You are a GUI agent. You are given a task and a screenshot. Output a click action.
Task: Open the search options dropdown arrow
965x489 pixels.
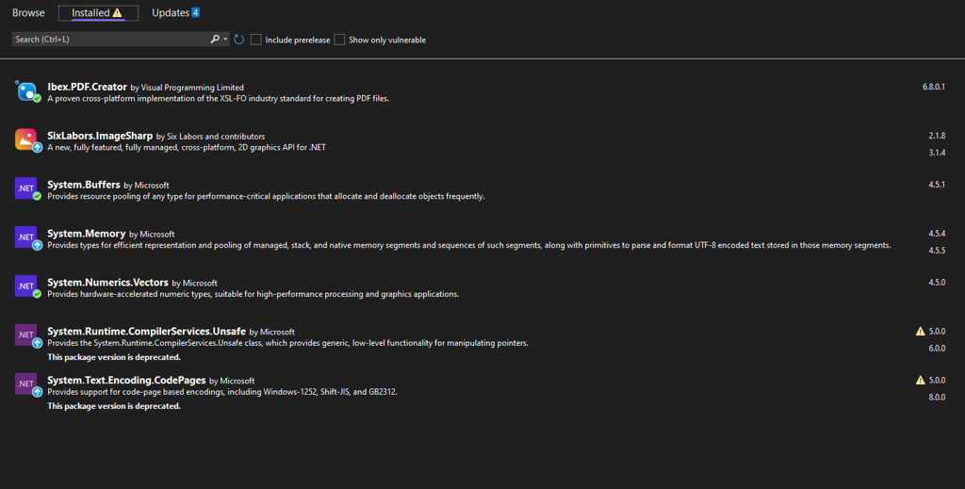[226, 40]
